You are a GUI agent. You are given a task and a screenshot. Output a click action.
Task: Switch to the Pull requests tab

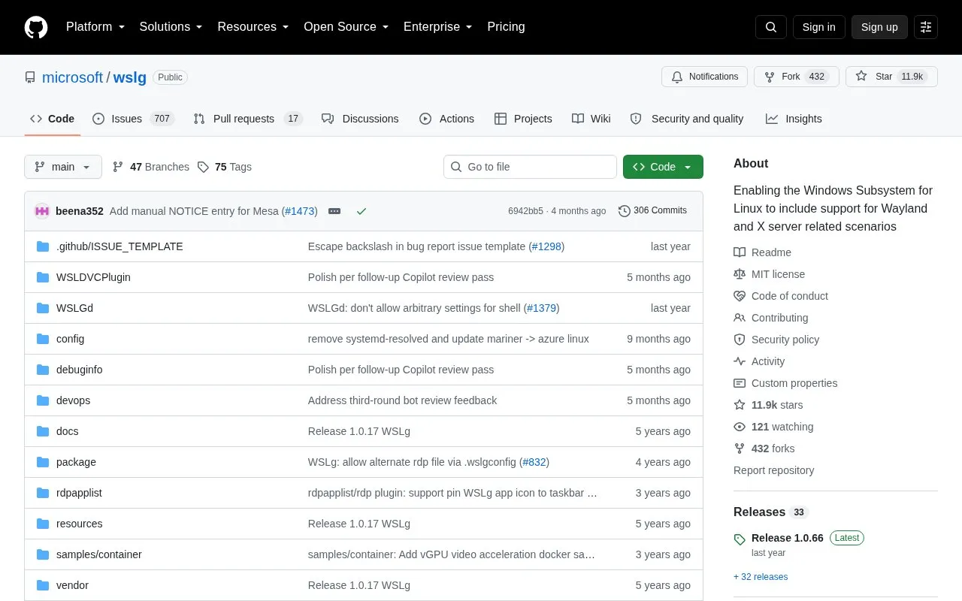247,119
